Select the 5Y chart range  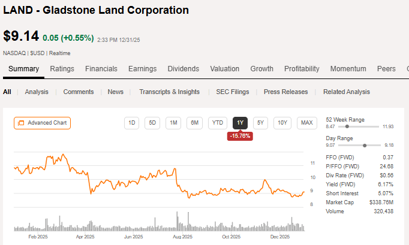coord(260,123)
